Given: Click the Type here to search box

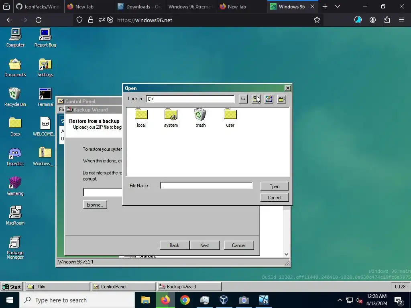Looking at the screenshot, I should [77, 300].
